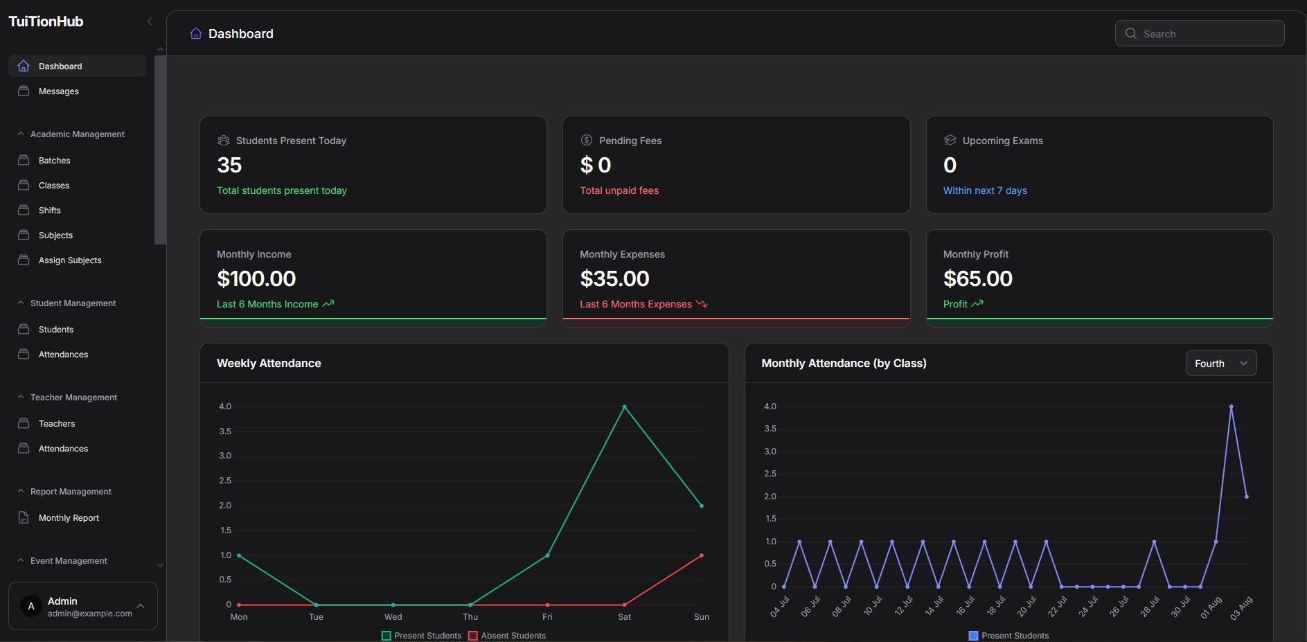Screen dimensions: 1307x642
Task: Open Assign Subjects link
Action: (70, 260)
